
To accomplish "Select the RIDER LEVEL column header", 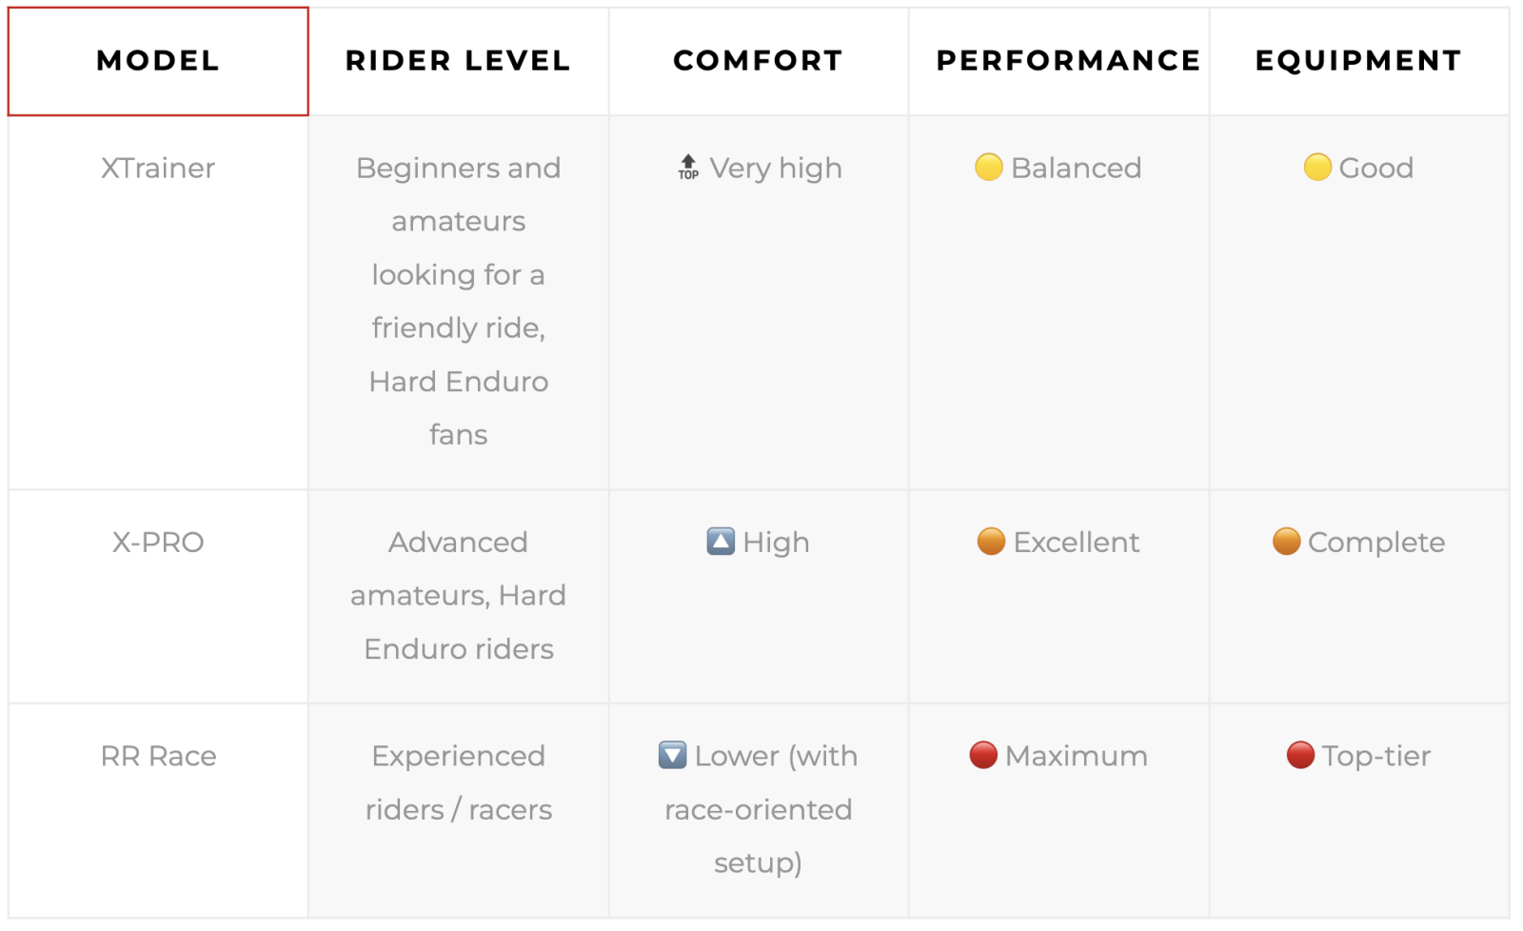I will pos(458,62).
